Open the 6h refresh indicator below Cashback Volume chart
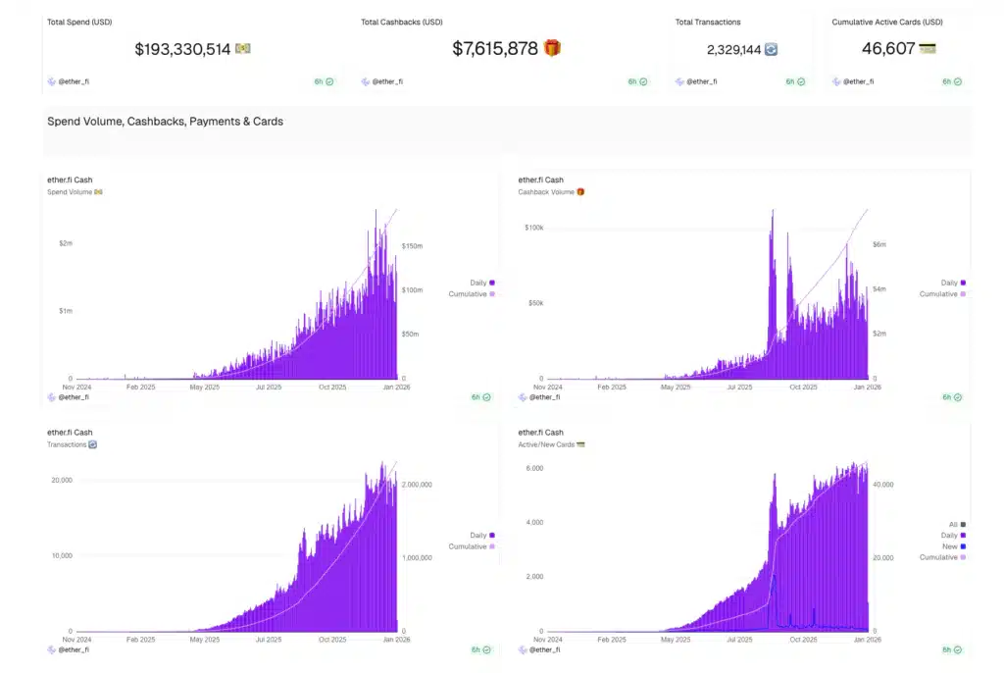This screenshot has width=1004, height=673. pos(957,397)
